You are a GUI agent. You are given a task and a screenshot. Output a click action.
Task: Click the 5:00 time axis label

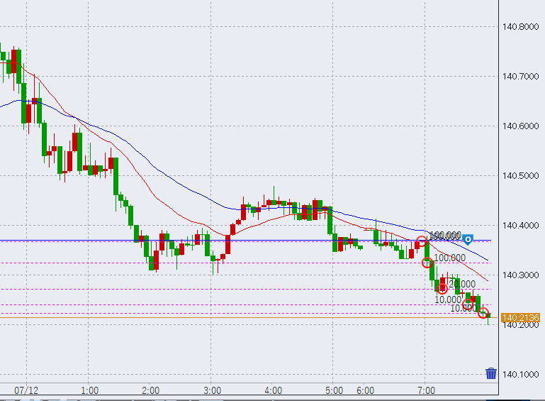pyautogui.click(x=335, y=390)
